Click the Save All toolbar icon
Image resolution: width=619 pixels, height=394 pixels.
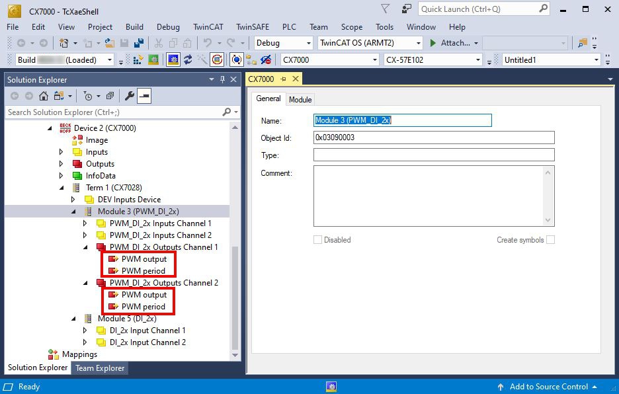point(139,43)
